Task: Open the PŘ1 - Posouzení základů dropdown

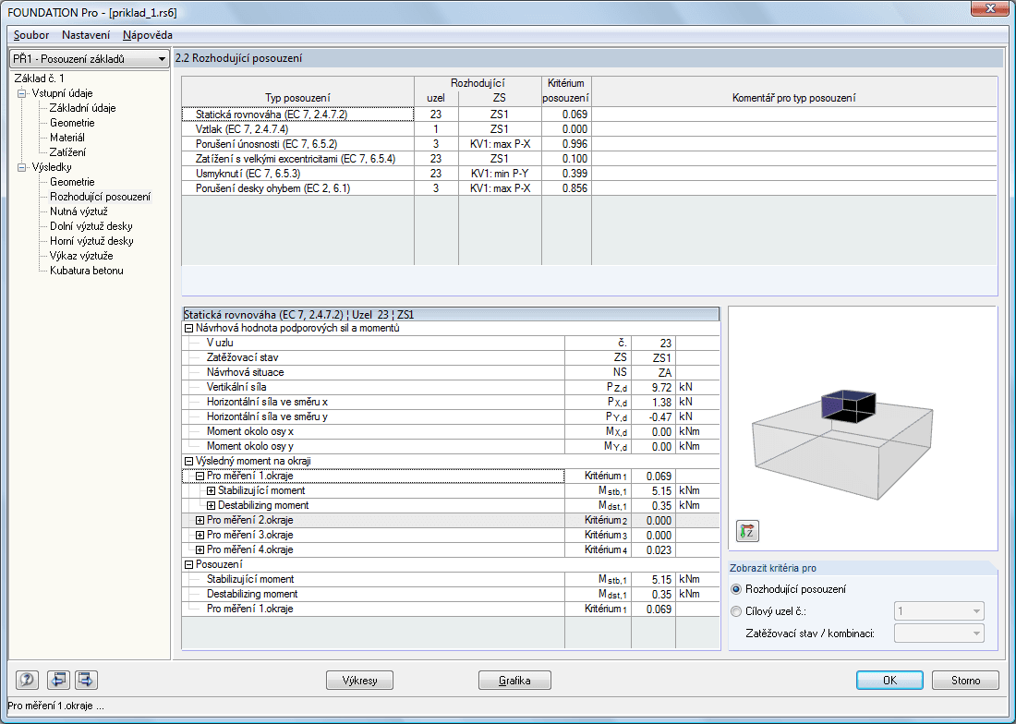Action: [89, 59]
